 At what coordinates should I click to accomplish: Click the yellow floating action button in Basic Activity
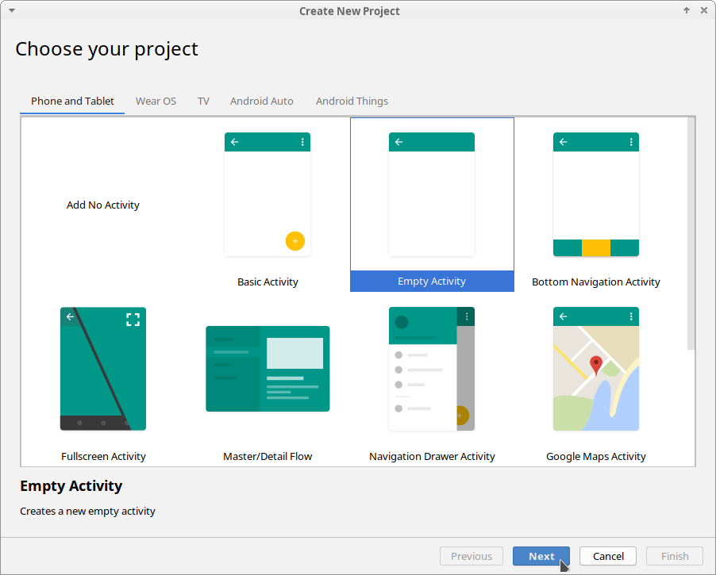(294, 240)
